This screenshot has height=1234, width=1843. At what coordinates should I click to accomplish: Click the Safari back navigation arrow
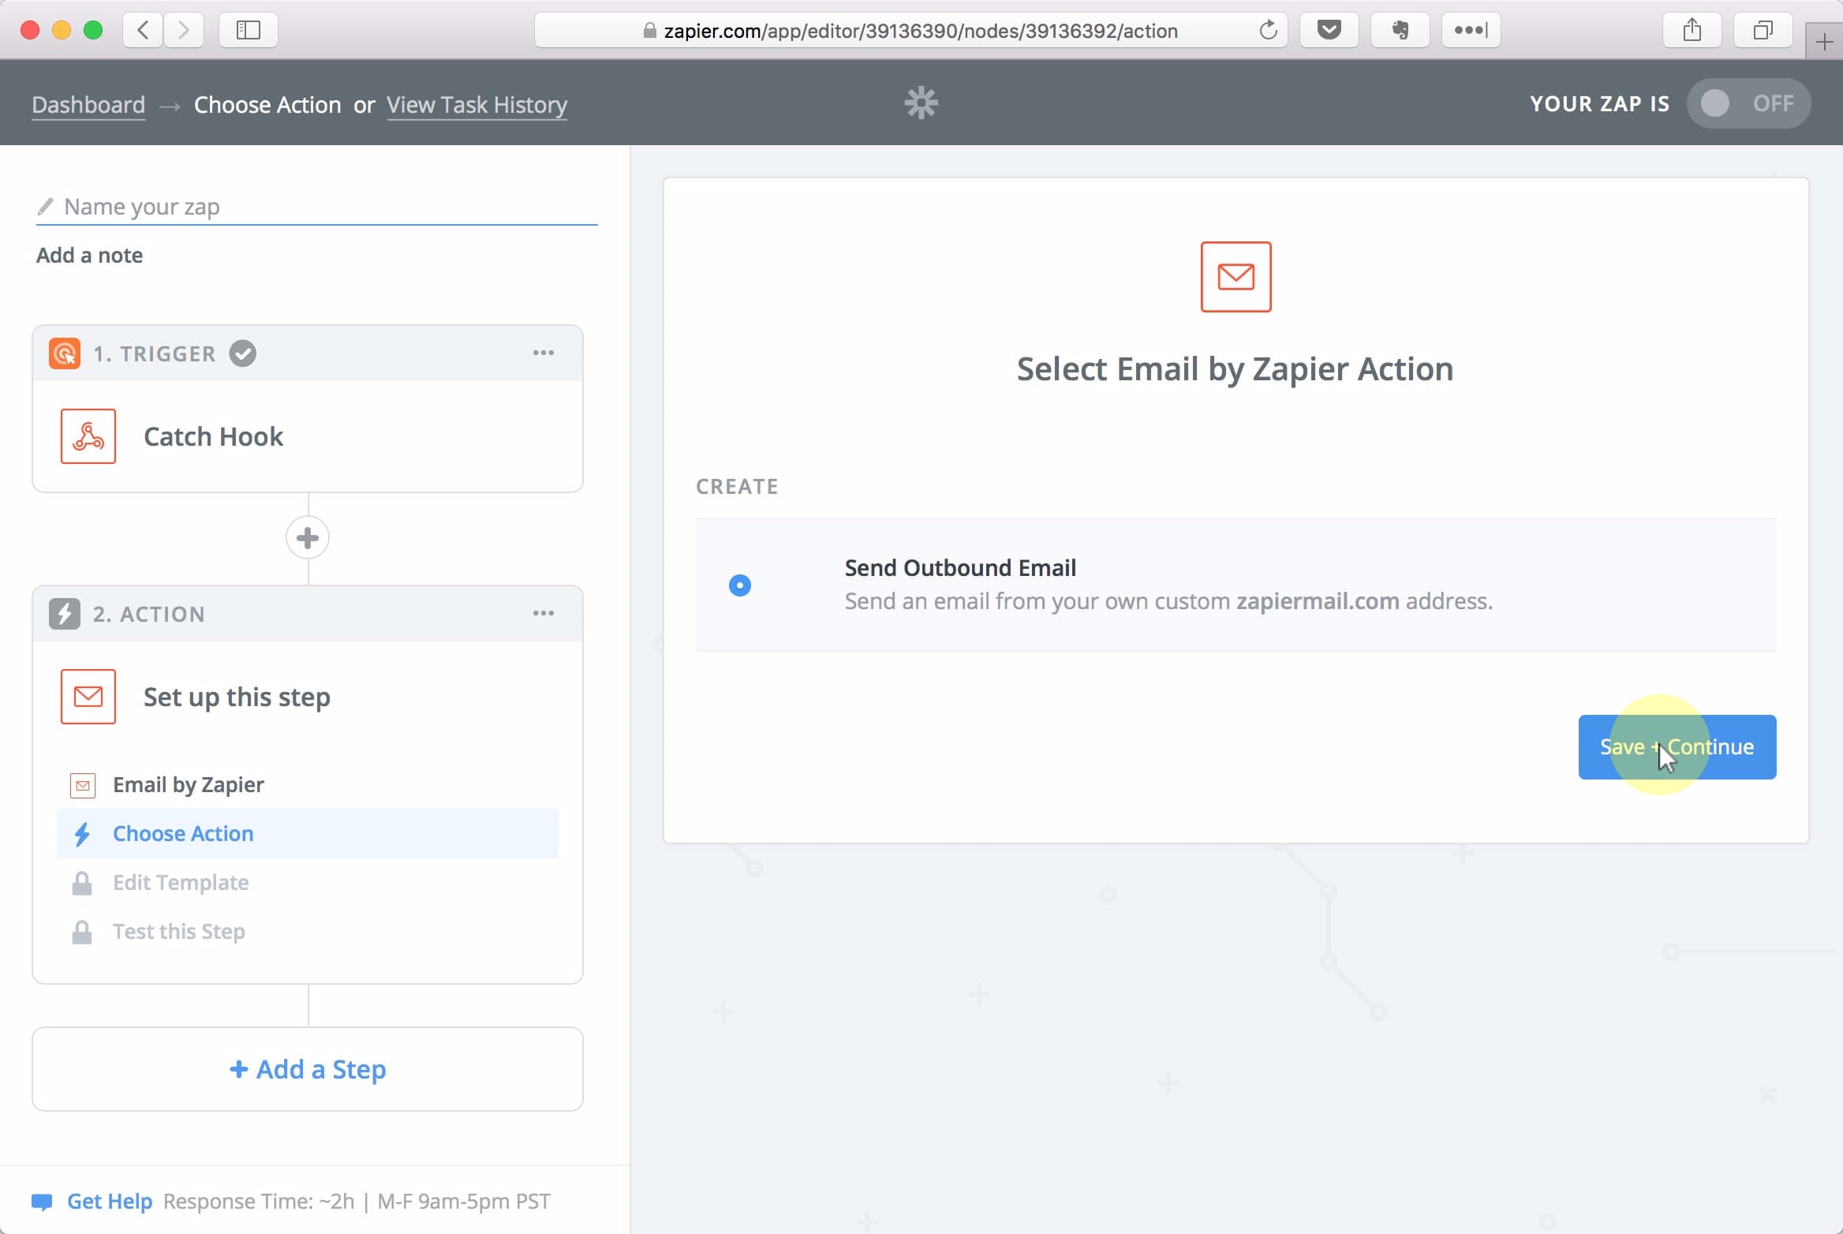coord(144,30)
